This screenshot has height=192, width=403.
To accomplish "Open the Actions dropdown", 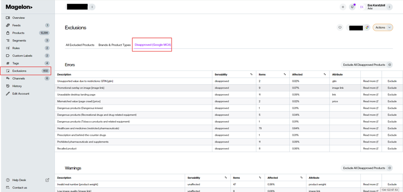I will point(383,27).
